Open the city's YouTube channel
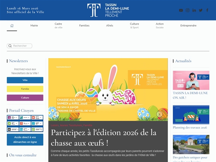216x162 pixels. tap(181, 10)
